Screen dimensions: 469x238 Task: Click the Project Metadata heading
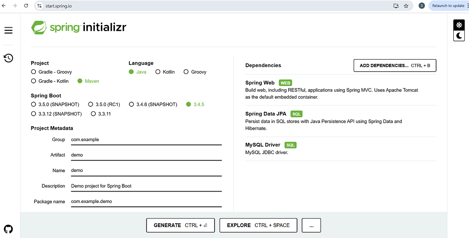[x=52, y=128]
